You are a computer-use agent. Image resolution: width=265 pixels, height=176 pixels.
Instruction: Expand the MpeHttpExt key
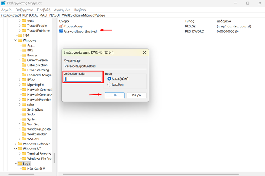(20, 85)
